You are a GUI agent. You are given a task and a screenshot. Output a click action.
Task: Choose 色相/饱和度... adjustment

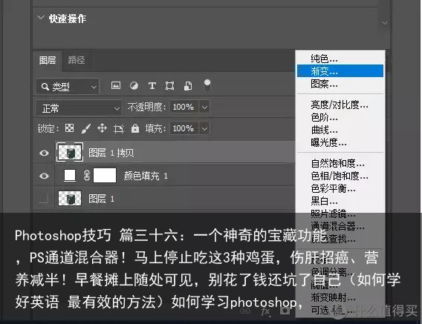point(340,176)
